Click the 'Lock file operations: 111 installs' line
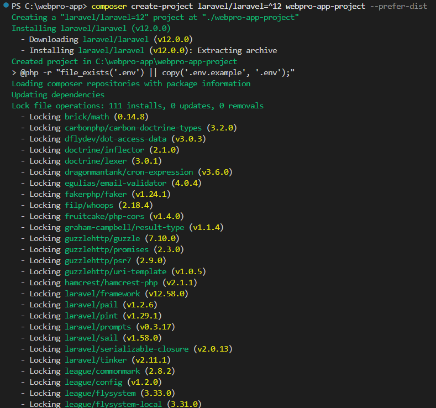 138,106
